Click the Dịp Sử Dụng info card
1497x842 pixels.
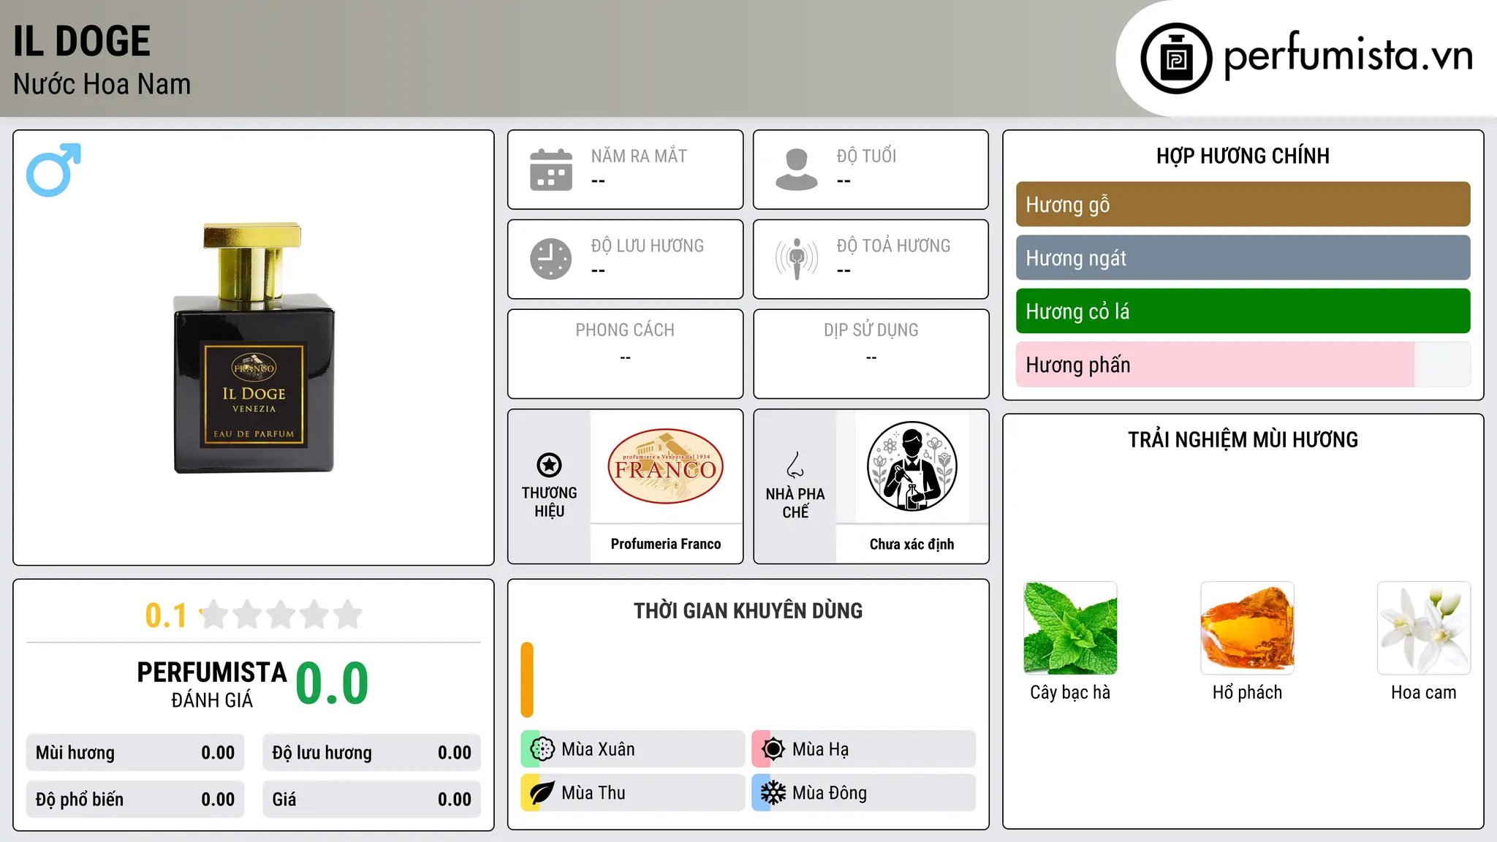point(871,354)
